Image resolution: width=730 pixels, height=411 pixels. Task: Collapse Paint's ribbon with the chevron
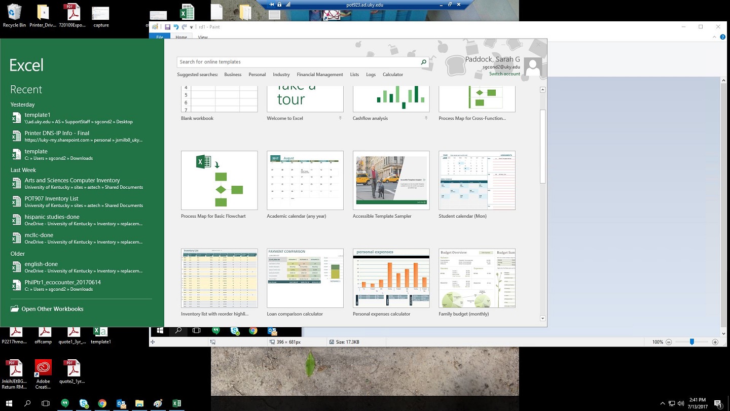click(714, 37)
